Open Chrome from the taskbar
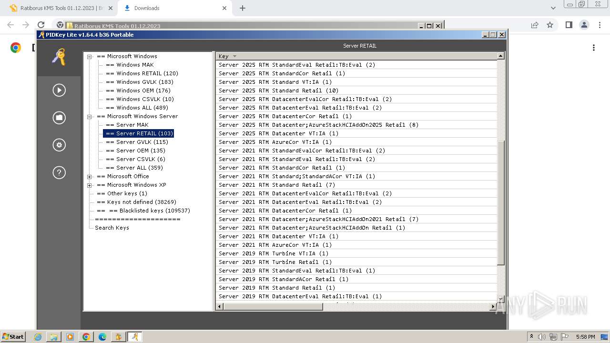 [86, 337]
